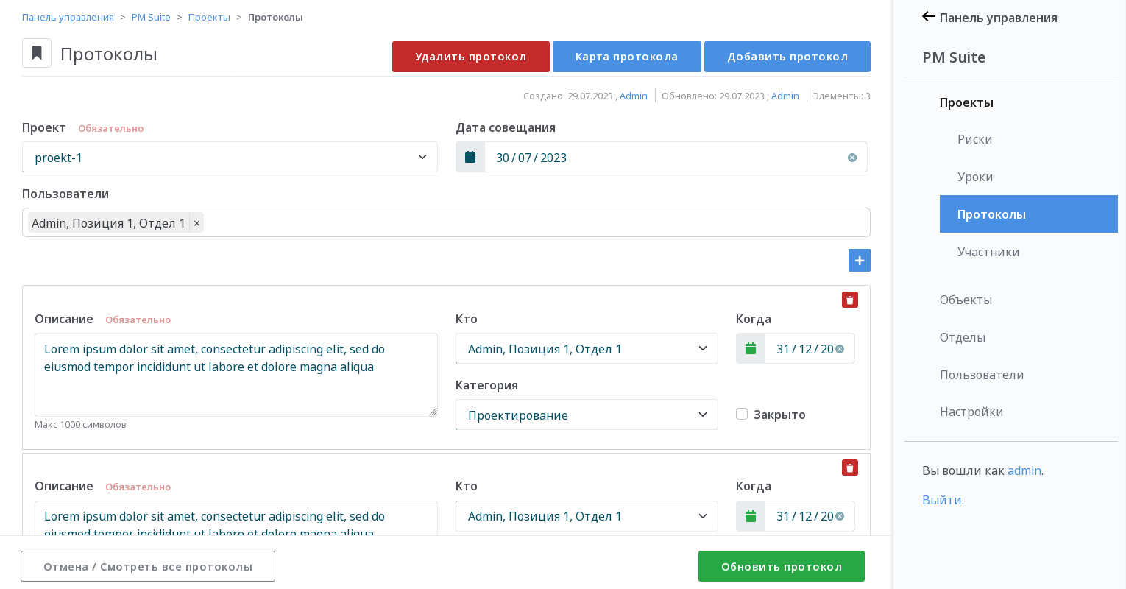The image size is (1126, 589).
Task: Click the Элементы: 3 text
Action: [842, 96]
